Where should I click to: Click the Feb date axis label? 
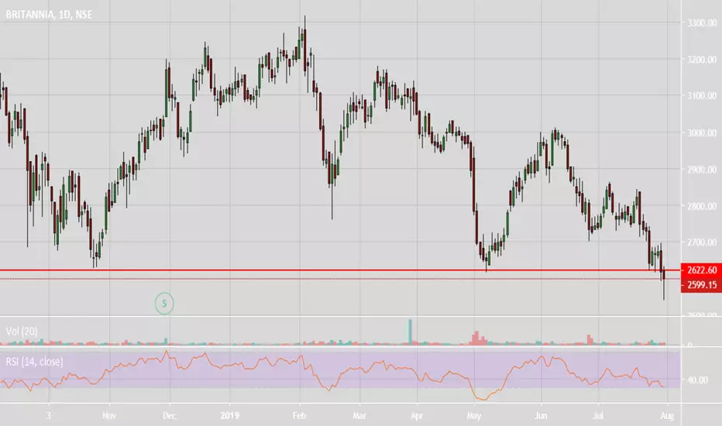point(299,416)
